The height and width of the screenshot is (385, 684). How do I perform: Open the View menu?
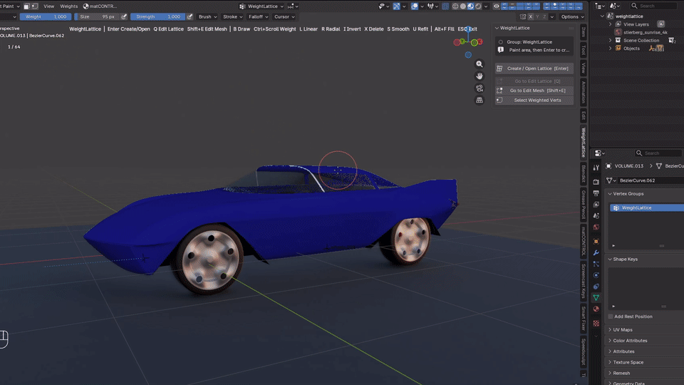[49, 6]
